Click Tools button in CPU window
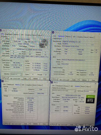Viewport: 101px width, 135px height. [x=25, y=78]
